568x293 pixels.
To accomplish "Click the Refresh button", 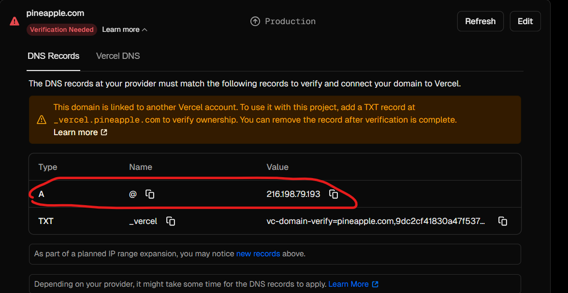I will coord(481,21).
